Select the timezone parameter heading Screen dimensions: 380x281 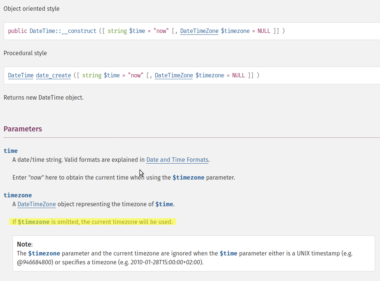point(18,195)
